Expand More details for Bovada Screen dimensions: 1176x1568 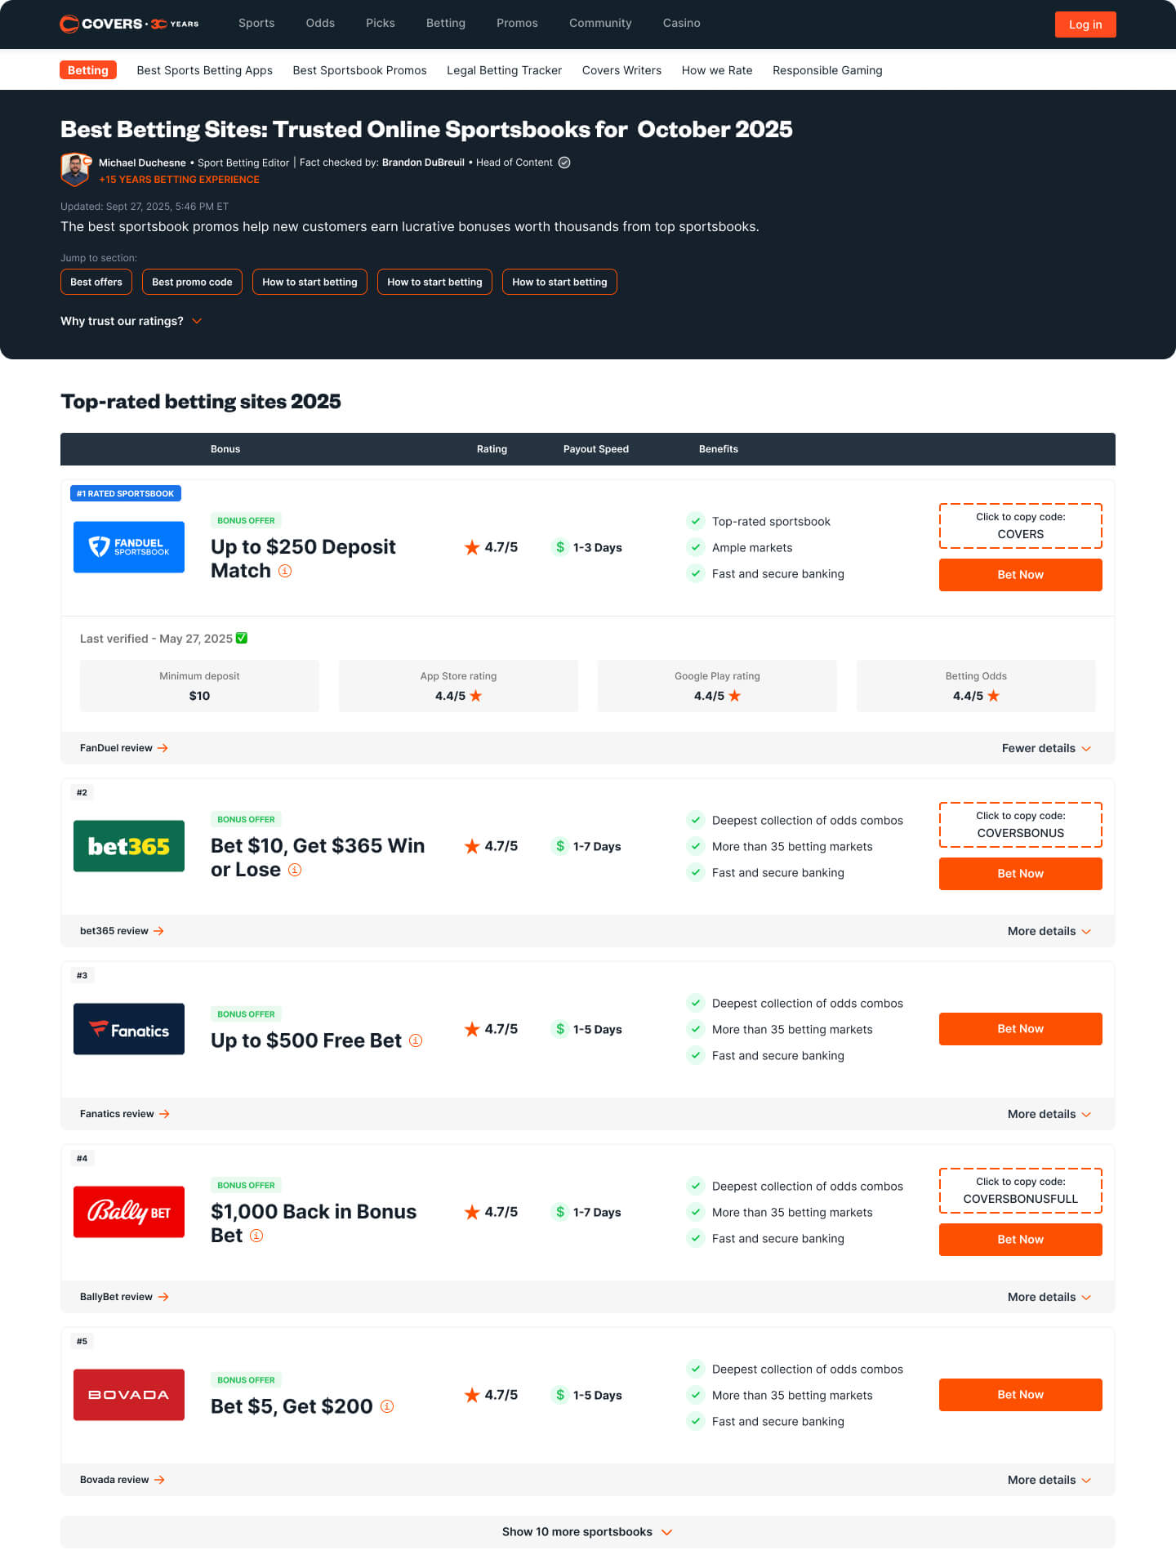[x=1049, y=1480]
